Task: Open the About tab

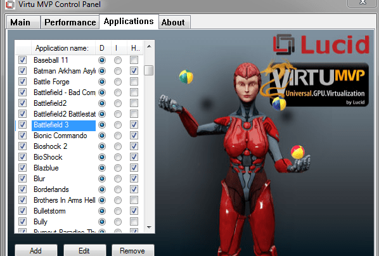Action: 174,22
